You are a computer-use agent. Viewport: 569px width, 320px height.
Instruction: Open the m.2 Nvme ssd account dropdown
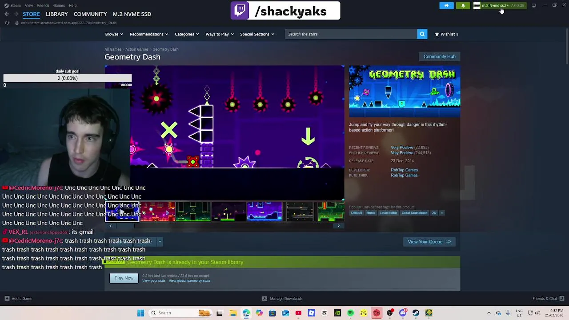[x=495, y=5]
